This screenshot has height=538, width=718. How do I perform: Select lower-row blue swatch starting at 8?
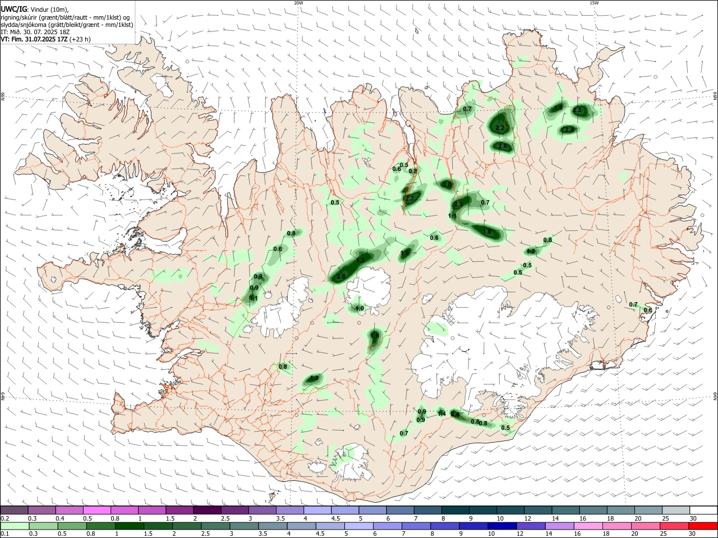(444, 526)
